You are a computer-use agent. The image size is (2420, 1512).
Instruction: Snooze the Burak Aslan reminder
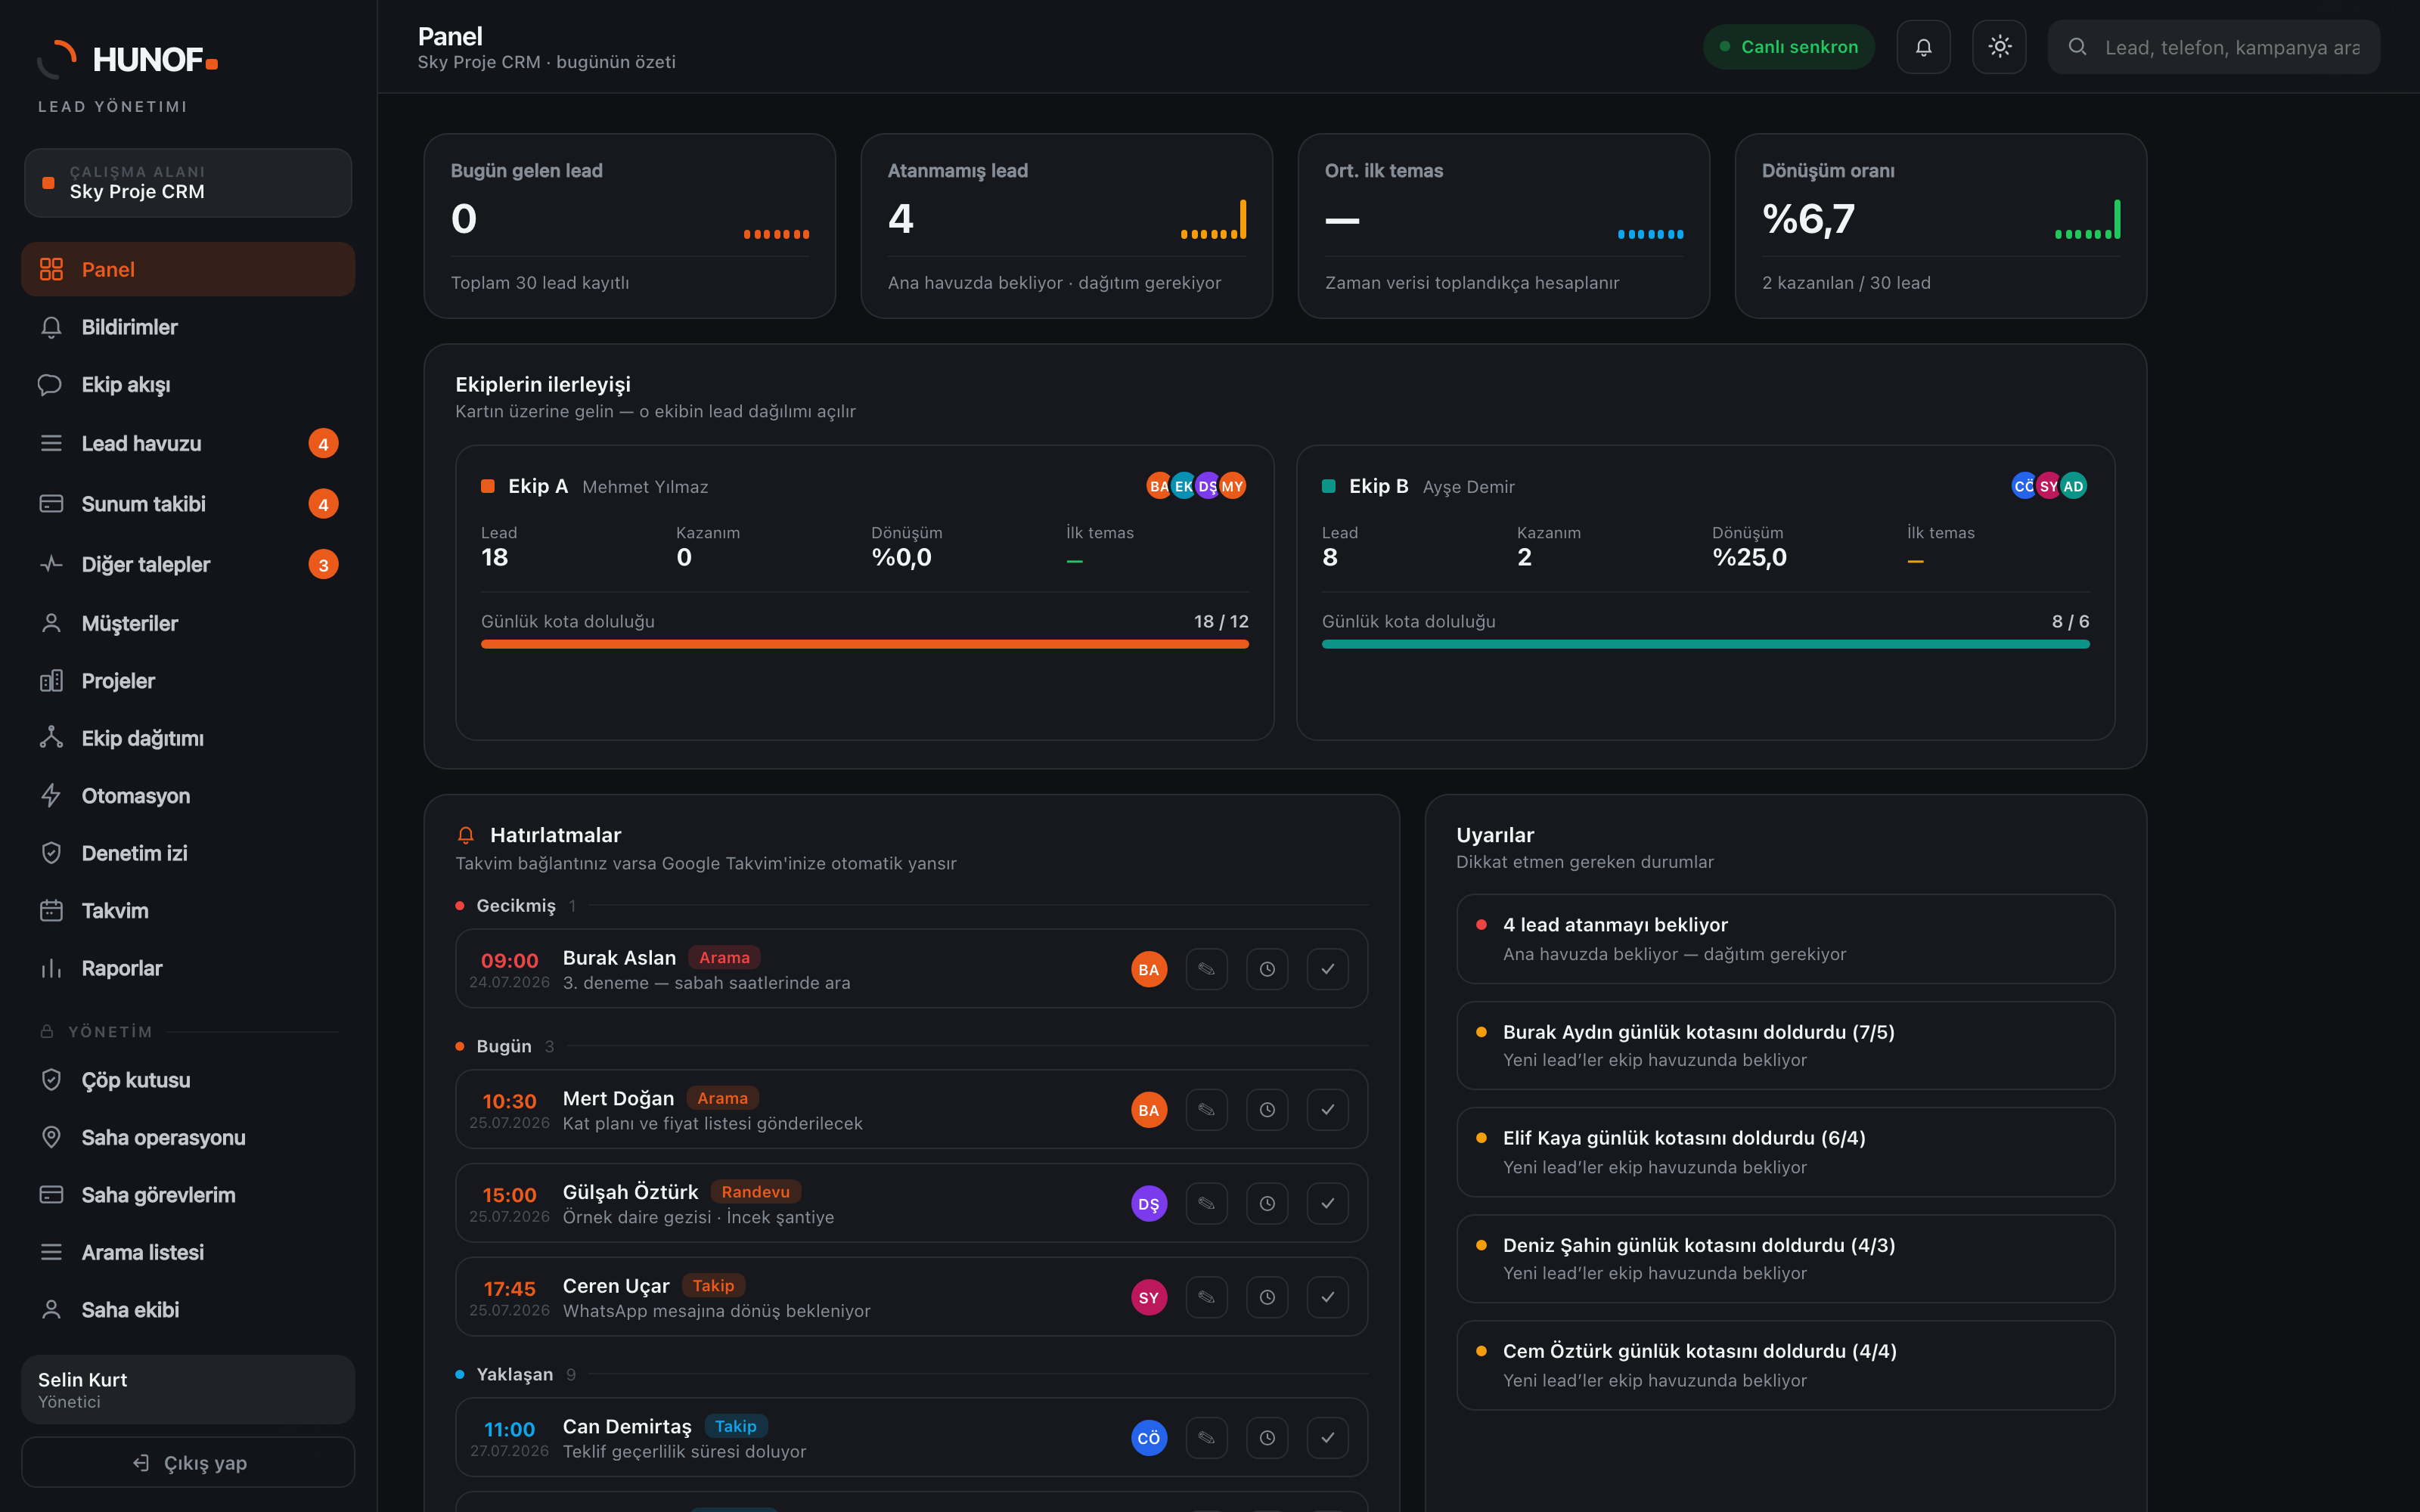(1267, 969)
